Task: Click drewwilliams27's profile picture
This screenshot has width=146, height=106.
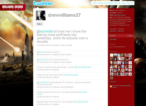Action: coord(41,15)
